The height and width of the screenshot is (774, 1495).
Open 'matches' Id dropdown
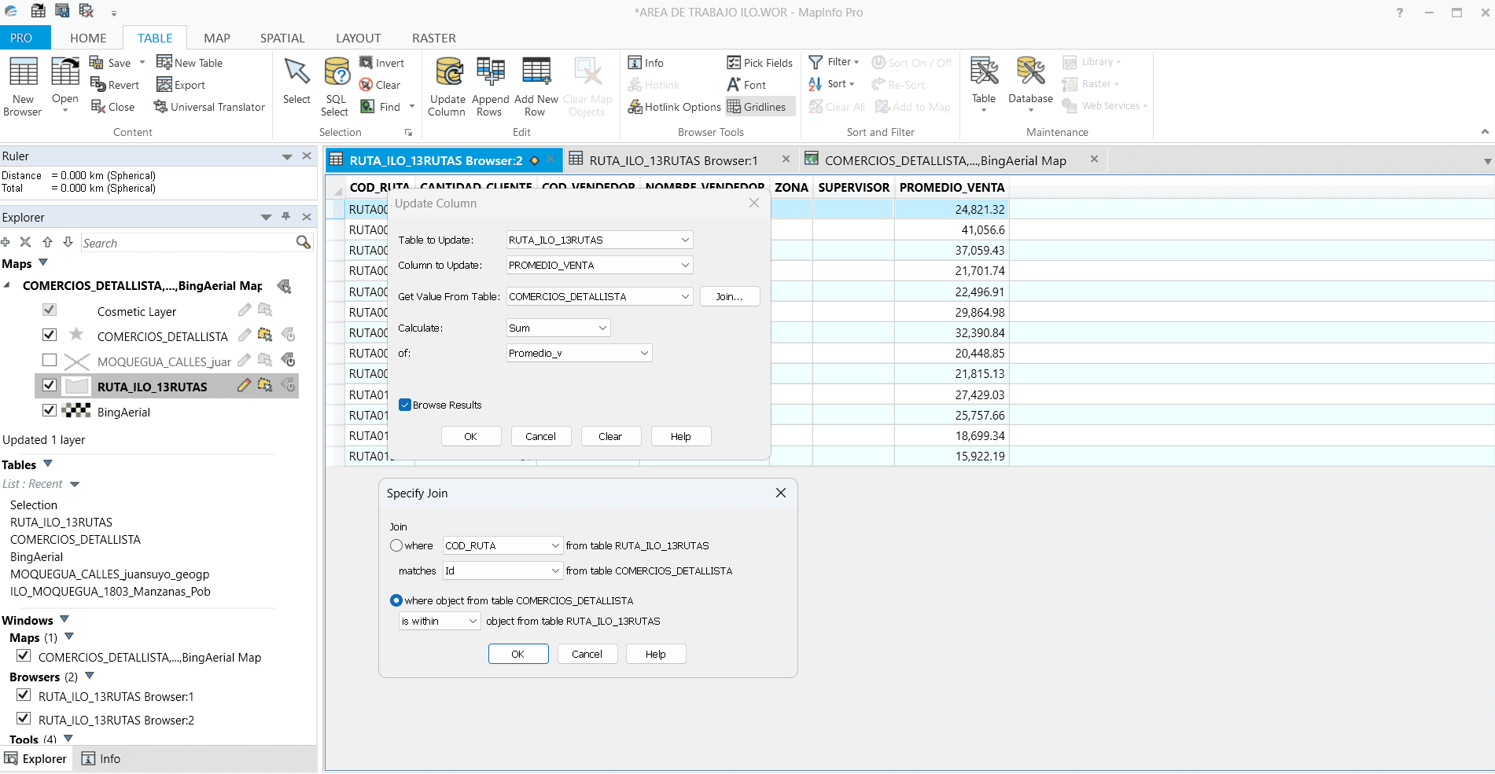pyautogui.click(x=503, y=570)
